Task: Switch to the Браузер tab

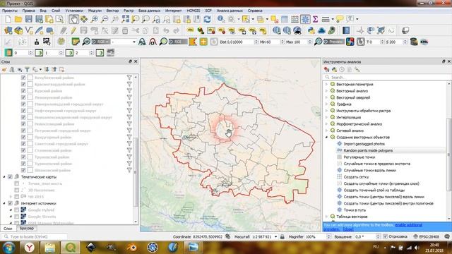Action: point(27,228)
